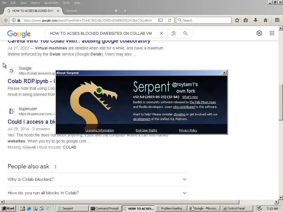This screenshot has height=212, width=283.
Task: Open End-User Rights link
Action: (x=146, y=130)
